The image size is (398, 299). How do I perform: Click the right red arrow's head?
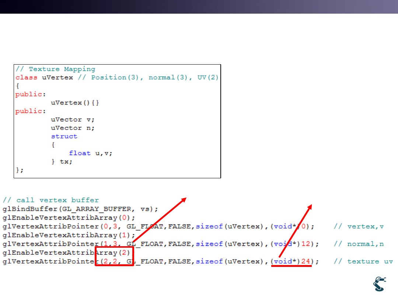311,208
